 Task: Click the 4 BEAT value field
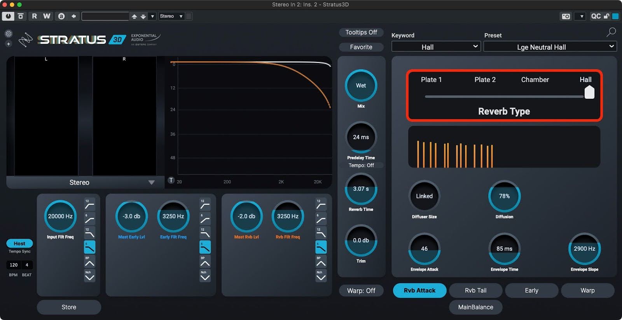(x=27, y=265)
